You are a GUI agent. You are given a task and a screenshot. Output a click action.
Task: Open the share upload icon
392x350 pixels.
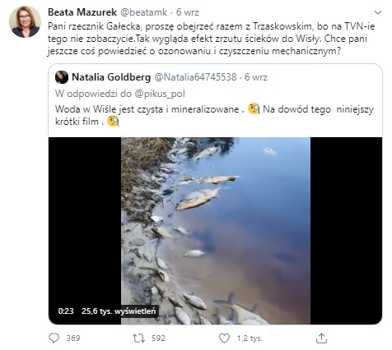321,338
